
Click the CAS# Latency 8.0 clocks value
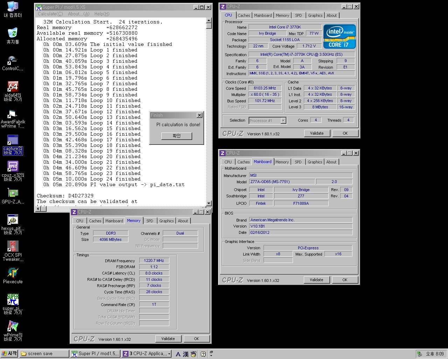(x=154, y=273)
